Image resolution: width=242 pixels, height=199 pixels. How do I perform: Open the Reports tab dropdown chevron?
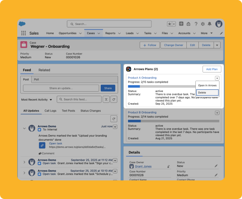119,33
